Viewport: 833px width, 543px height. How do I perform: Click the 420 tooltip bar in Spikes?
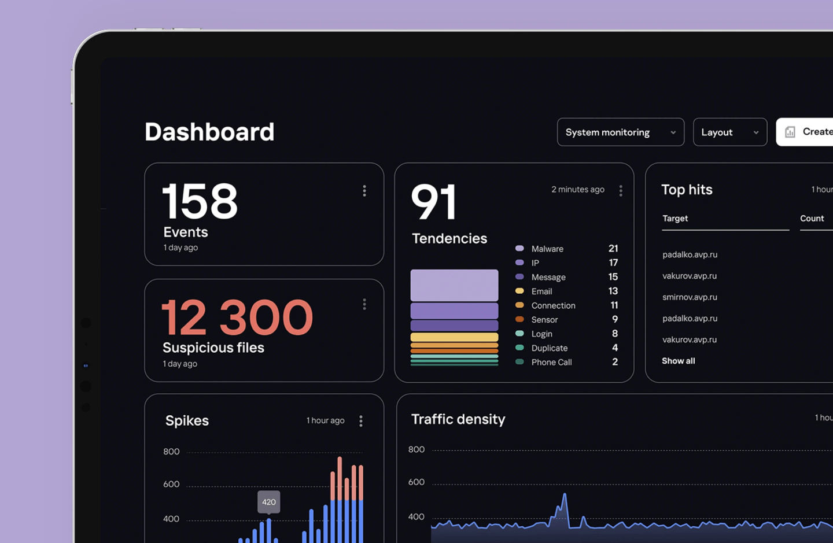click(x=269, y=531)
